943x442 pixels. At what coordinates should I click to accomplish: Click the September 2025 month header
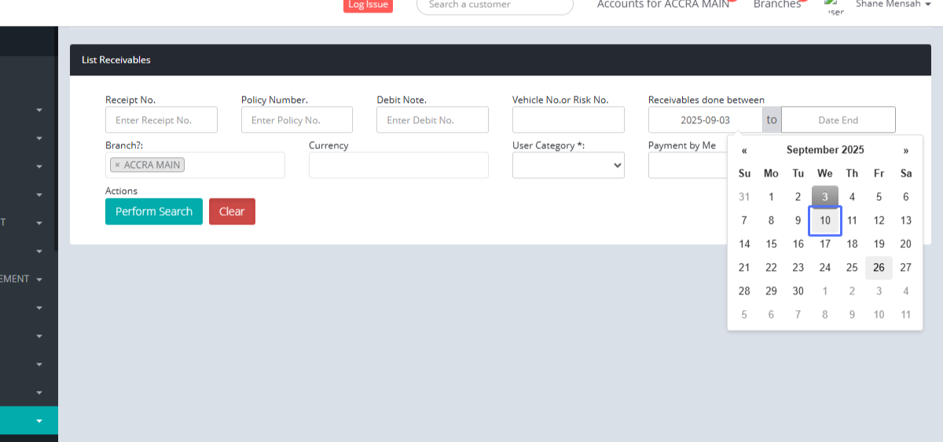[x=825, y=150]
